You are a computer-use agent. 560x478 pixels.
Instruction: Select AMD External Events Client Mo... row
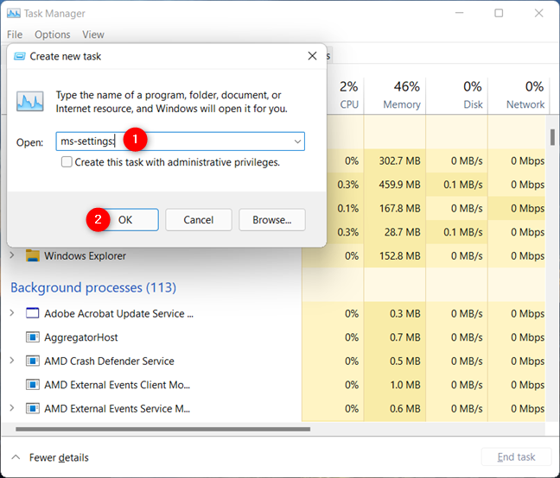117,385
